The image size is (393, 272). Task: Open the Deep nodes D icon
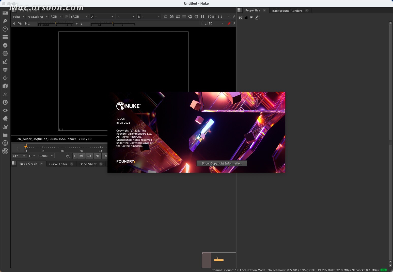[5, 102]
